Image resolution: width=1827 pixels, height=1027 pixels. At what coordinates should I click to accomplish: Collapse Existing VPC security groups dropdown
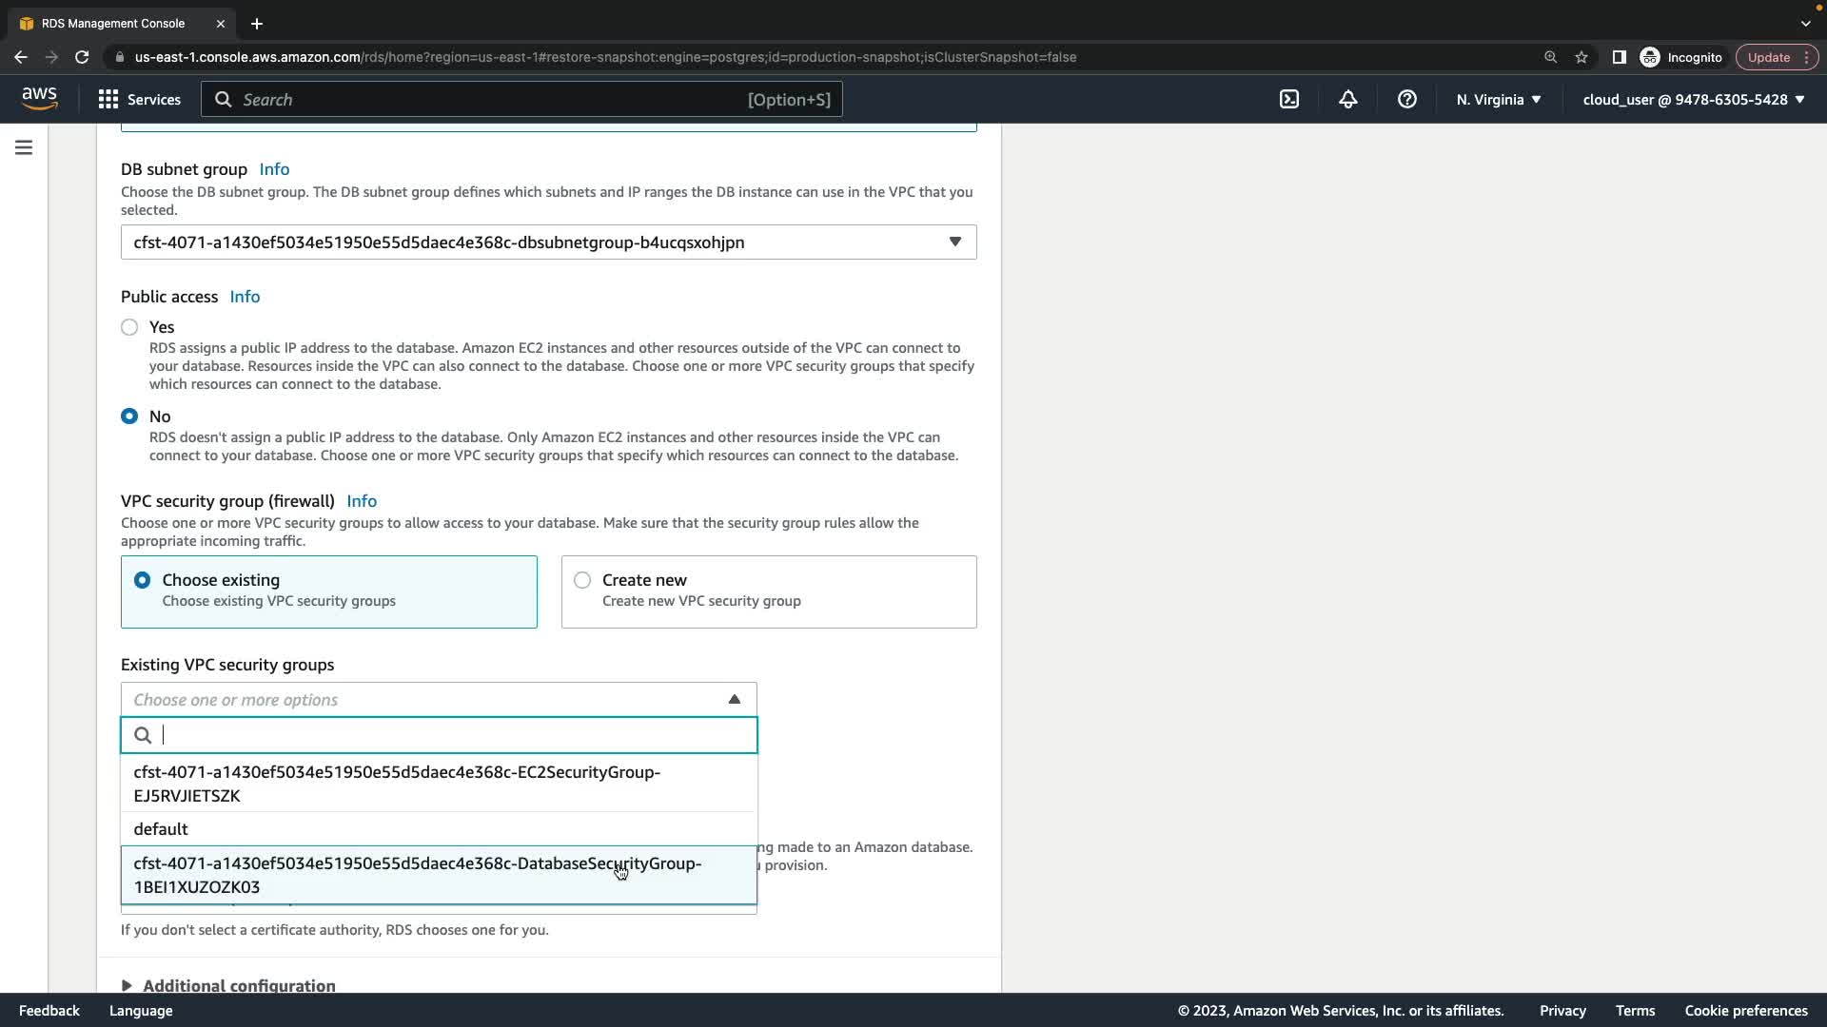tap(734, 700)
